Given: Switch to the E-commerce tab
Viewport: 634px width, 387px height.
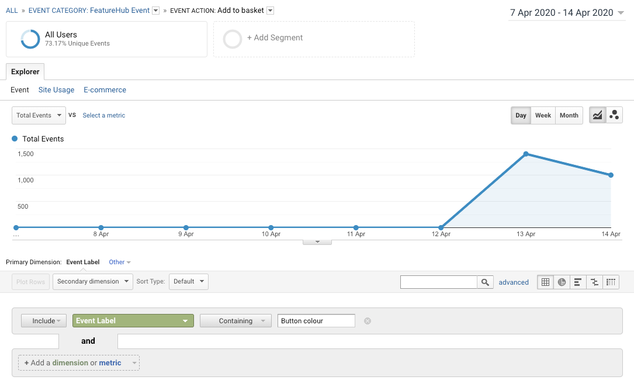Looking at the screenshot, I should tap(105, 89).
